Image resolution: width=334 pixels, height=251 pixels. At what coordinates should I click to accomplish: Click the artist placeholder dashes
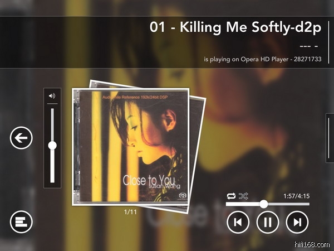coord(309,46)
